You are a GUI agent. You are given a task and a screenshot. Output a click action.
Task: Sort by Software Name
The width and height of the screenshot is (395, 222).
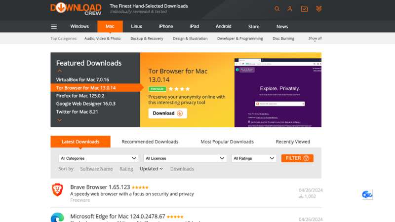(x=96, y=169)
